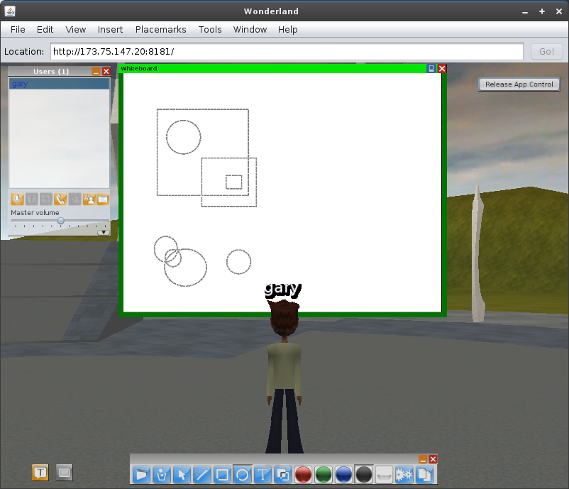Maximize the Wonderland window
This screenshot has height=489, width=569.
(x=542, y=11)
